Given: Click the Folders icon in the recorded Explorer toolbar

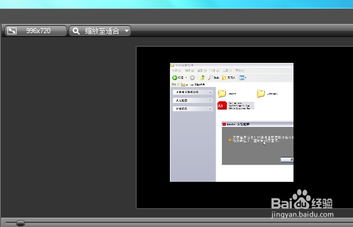Looking at the screenshot, I should (x=224, y=78).
